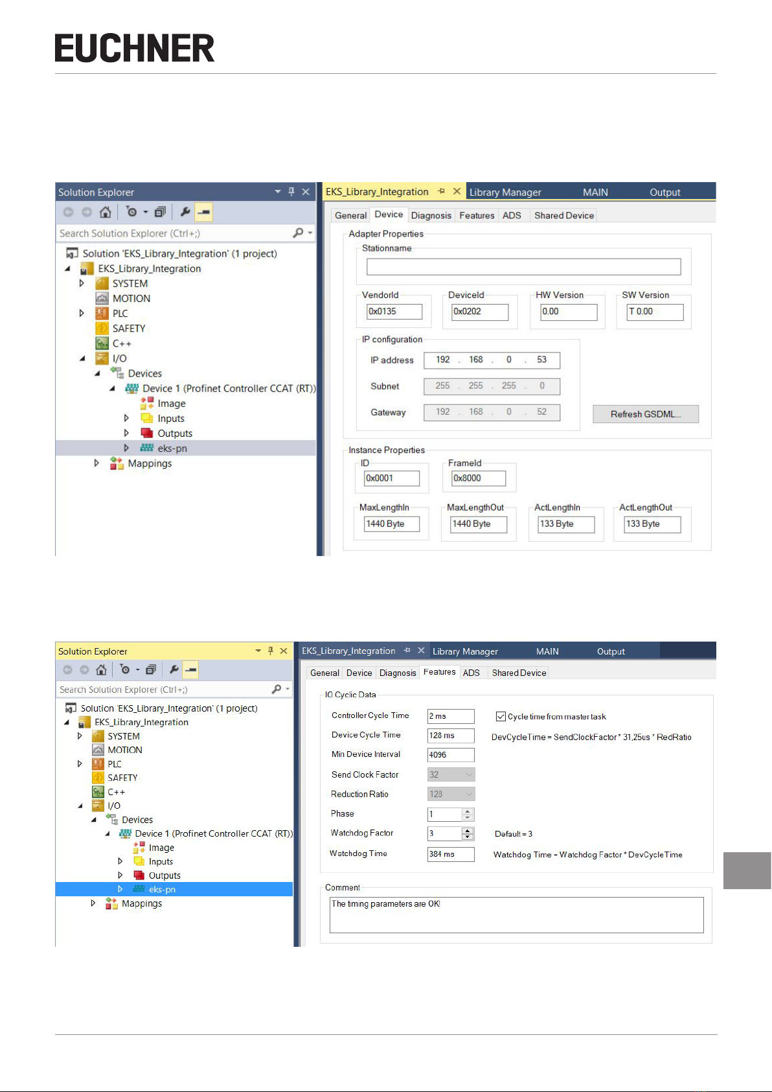Viewport: 772px width, 1092px height.
Task: Click the lower EKS_Library_Integration tab's pin icon
Action: click(x=407, y=651)
